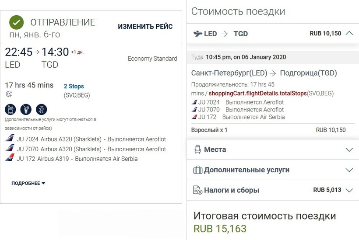
Task: Click the total price RUB 15,163
Action: pos(220,229)
